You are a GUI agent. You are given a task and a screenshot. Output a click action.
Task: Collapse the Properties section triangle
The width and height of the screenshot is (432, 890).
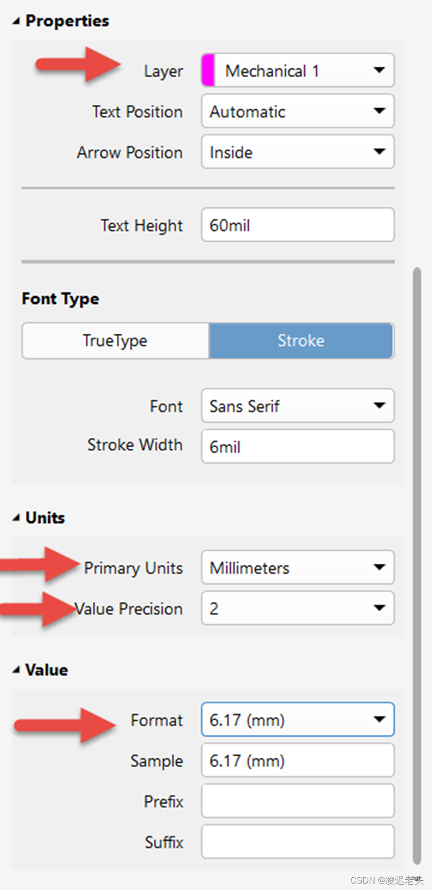[16, 21]
